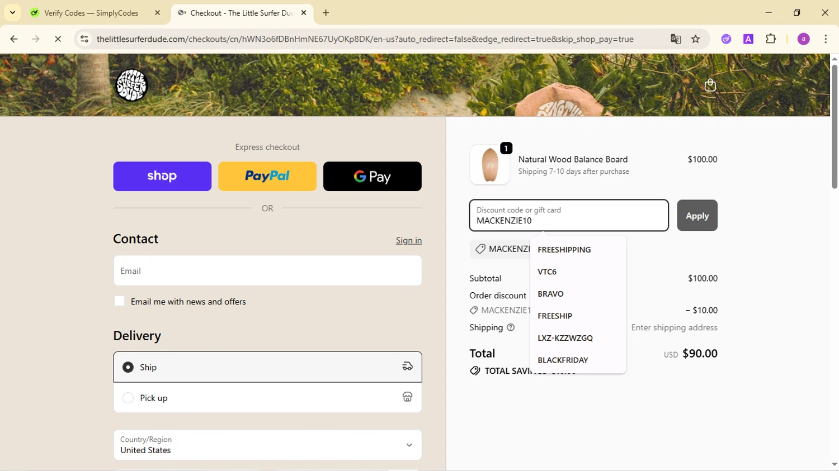Screen dimensions: 839x471
Task: Open a new browser tab
Action: pyautogui.click(x=326, y=13)
